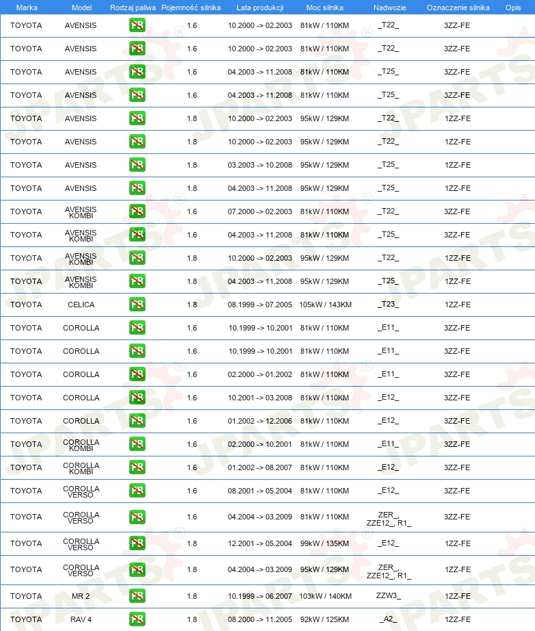Click the fuel icon in the RAV 4 row
The width and height of the screenshot is (535, 631).
(137, 619)
